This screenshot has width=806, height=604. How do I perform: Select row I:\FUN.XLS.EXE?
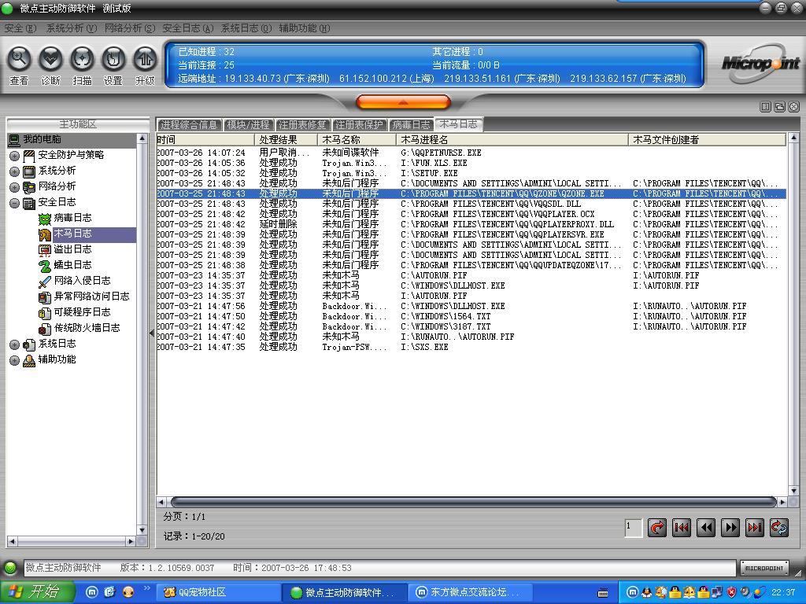471,163
